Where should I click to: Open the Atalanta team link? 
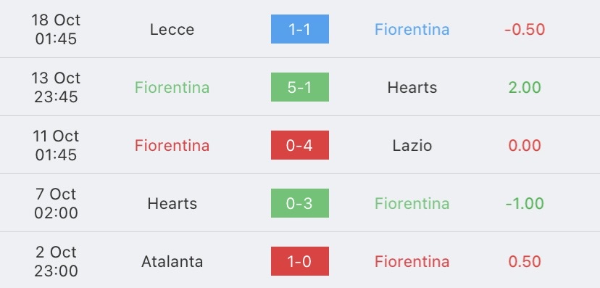point(172,262)
